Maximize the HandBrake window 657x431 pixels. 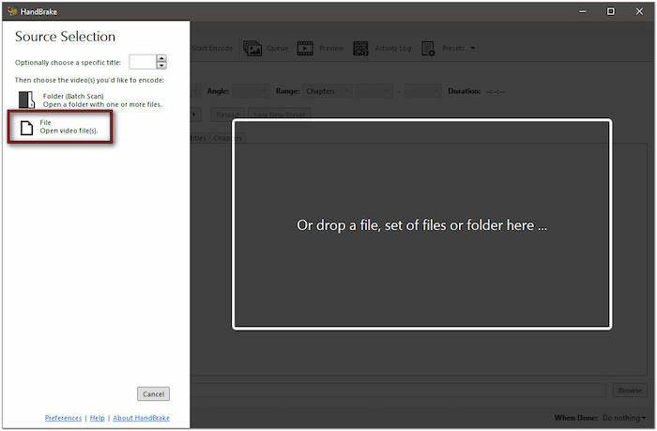click(x=611, y=11)
